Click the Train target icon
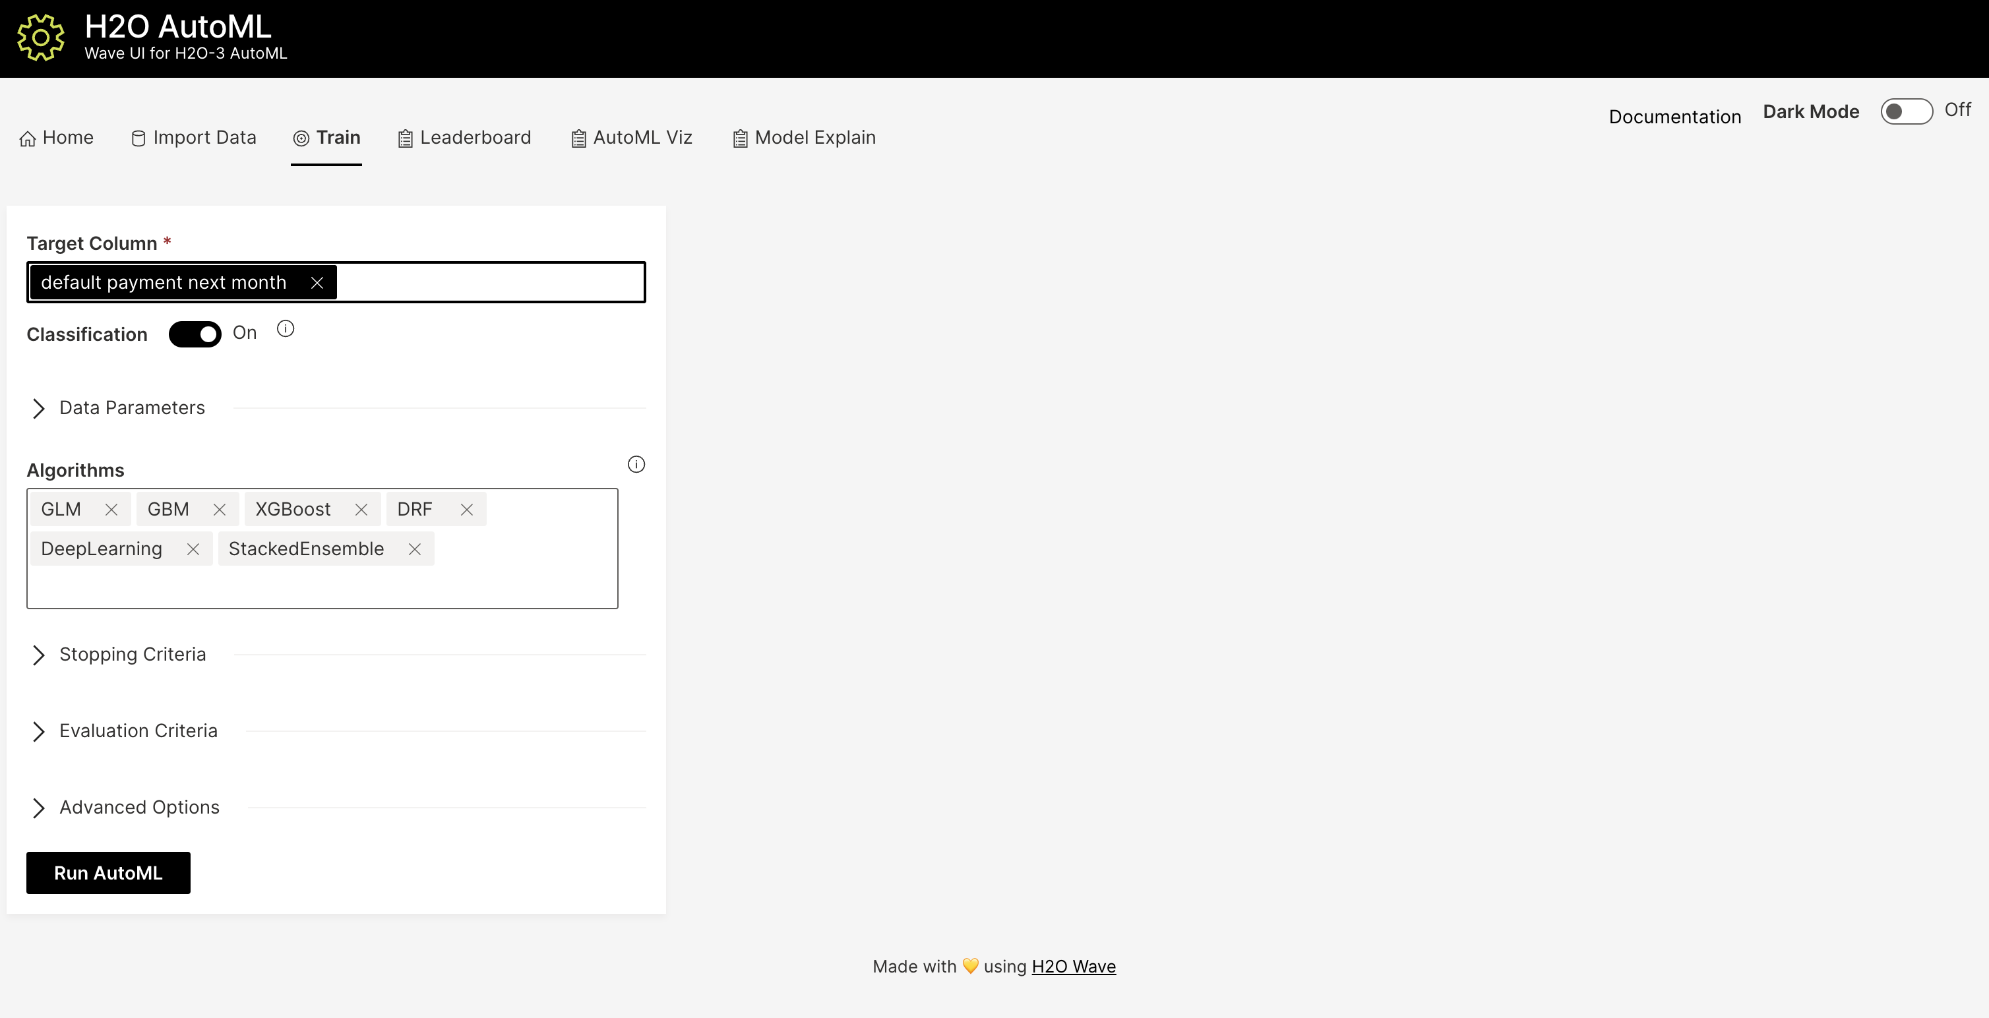The image size is (1989, 1018). click(x=300, y=138)
